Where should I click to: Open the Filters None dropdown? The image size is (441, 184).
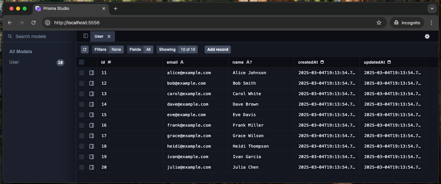pyautogui.click(x=108, y=50)
